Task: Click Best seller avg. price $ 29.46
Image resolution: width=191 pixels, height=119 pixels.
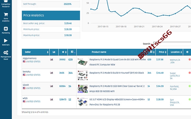Action: [x=68, y=23]
